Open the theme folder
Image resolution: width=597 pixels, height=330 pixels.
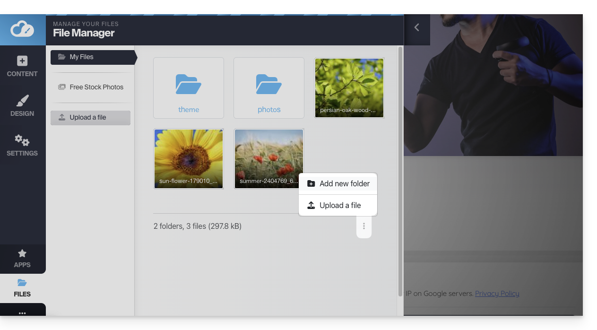189,88
